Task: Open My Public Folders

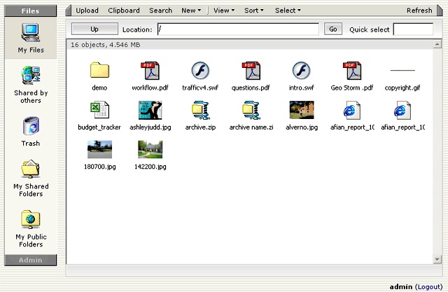Action: point(31,229)
